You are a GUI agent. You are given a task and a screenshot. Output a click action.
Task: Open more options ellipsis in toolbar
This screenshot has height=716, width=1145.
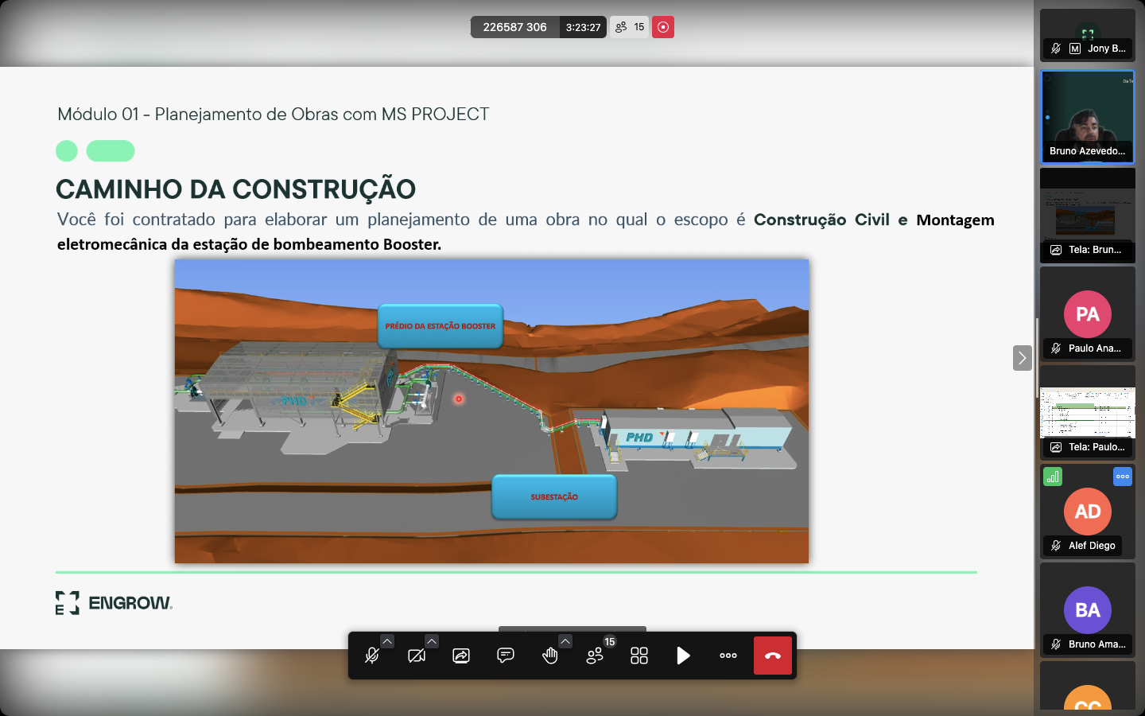coord(728,656)
